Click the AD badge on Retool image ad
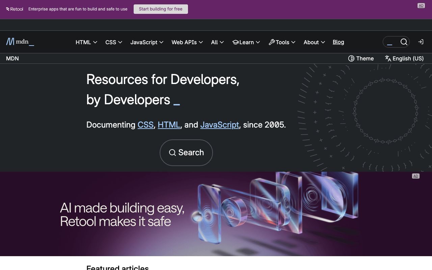 tap(415, 176)
